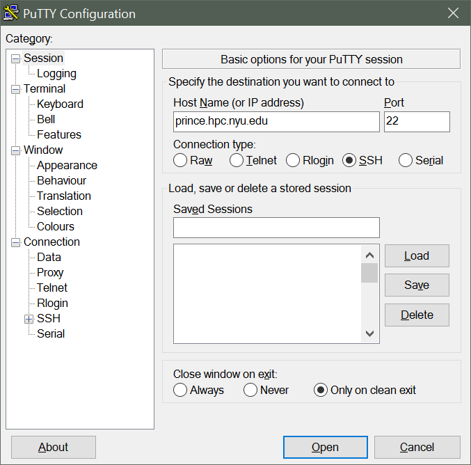The image size is (471, 465).
Task: Collapse the Session tree node
Action: 15,58
